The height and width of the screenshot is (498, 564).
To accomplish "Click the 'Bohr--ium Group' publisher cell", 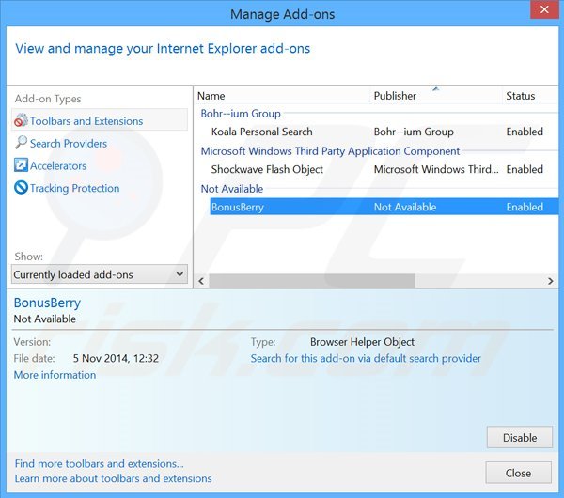I will [414, 132].
